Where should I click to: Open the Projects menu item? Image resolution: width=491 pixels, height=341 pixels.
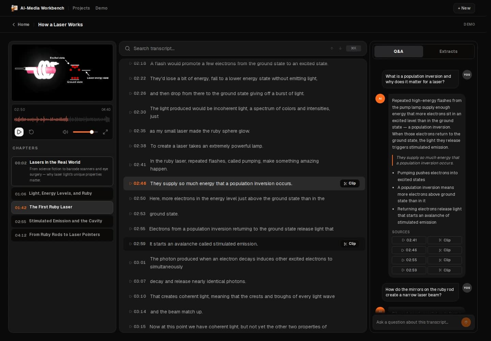[81, 8]
